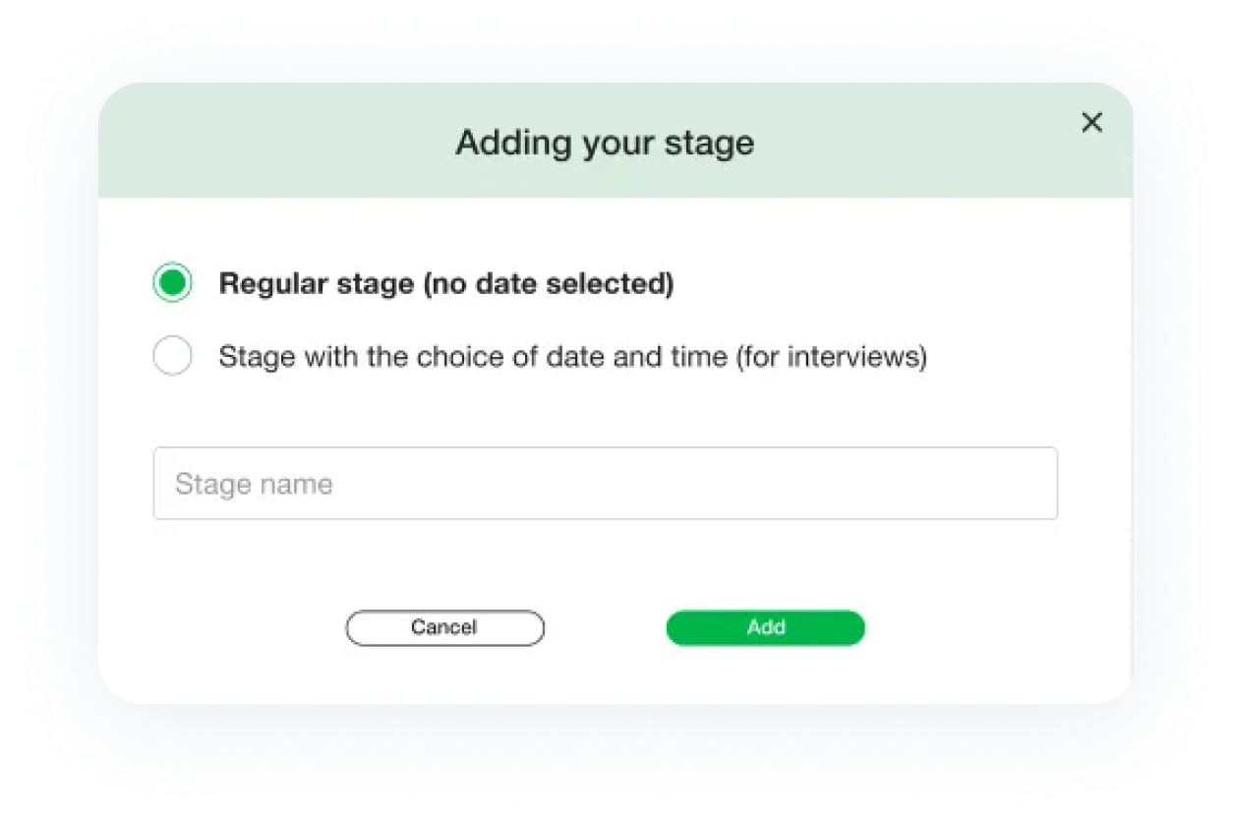This screenshot has width=1235, height=818.
Task: Click the word "Add" on the green button
Action: pyautogui.click(x=765, y=627)
